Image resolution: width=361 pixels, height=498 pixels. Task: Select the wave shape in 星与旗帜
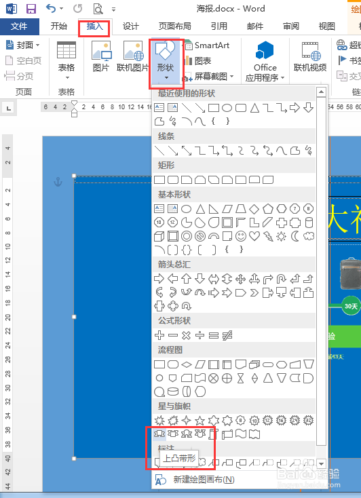point(241,434)
